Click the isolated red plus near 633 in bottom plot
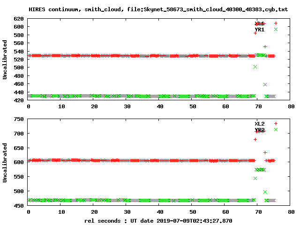Viewport: 300px width, 225px height. tap(265, 152)
